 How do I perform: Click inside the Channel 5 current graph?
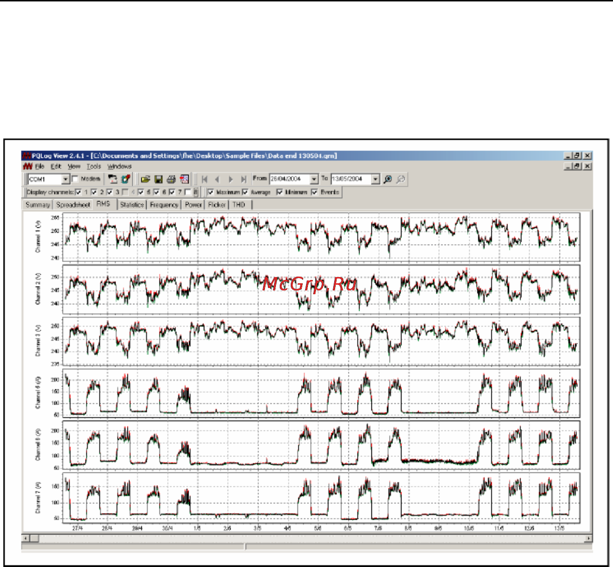[x=322, y=393]
